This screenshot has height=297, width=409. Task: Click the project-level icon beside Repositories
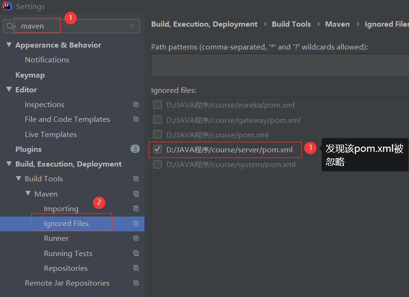coord(136,268)
